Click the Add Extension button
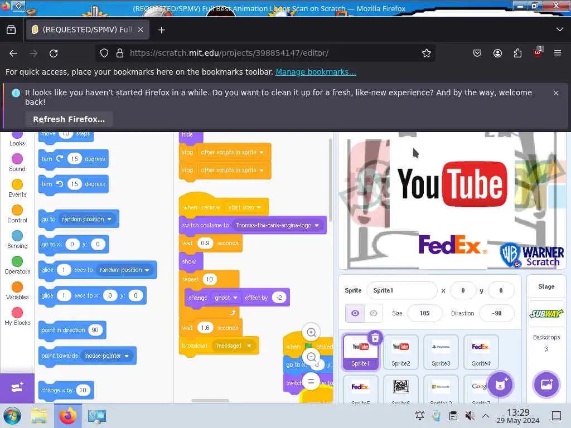This screenshot has height=428, width=571. (x=17, y=387)
